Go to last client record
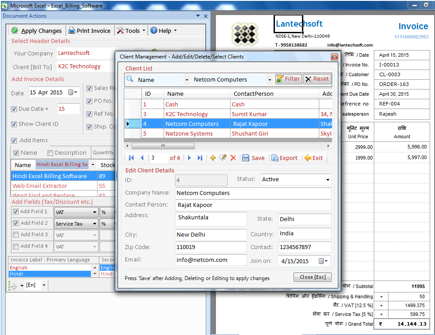435x335 pixels. pos(200,158)
